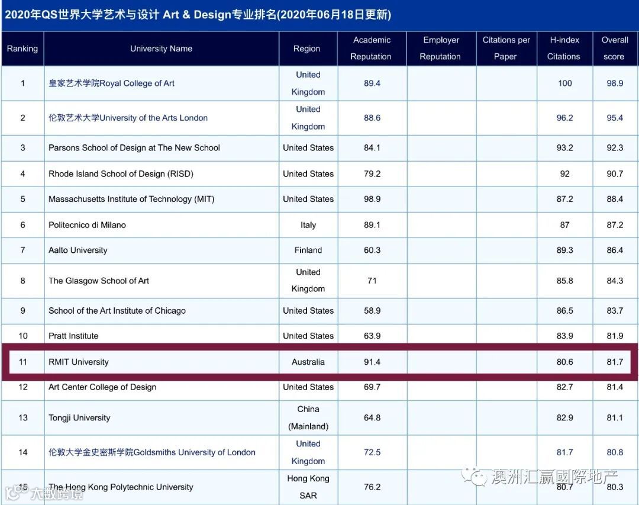Image resolution: width=639 pixels, height=505 pixels.
Task: Click academic reputation value 60.3
Action: click(372, 250)
